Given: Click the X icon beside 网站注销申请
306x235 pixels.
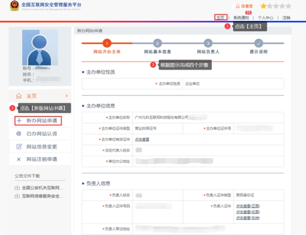Looking at the screenshot, I should tap(19, 159).
